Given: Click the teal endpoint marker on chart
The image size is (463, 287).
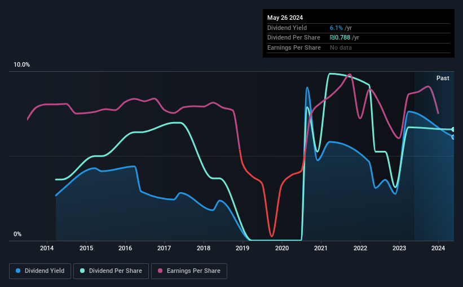Looking at the screenshot, I should pos(453,129).
